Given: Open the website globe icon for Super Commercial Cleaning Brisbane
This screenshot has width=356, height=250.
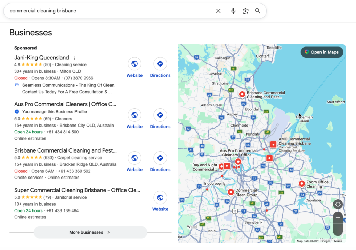Looking at the screenshot, I should point(160,198).
